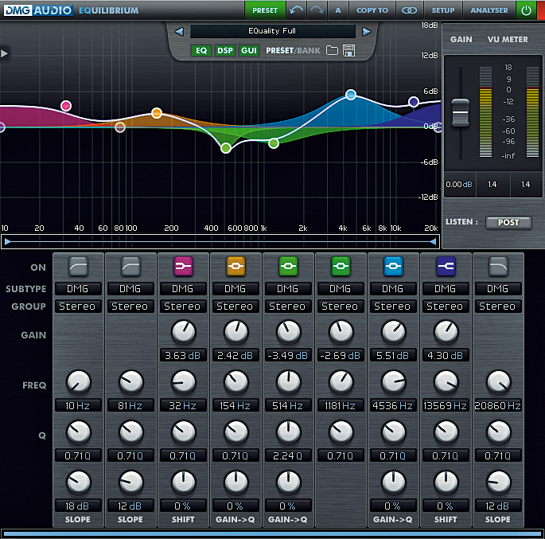
Task: Click the 0.00 dB output gain value
Action: coord(459,184)
